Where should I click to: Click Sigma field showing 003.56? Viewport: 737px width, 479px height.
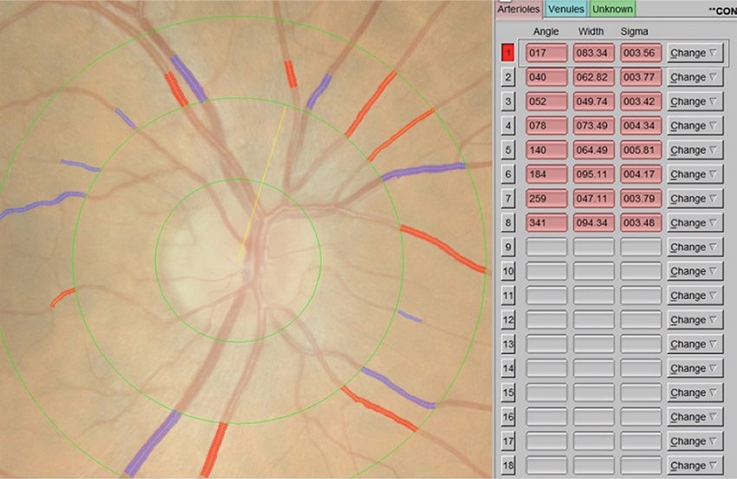pos(641,53)
